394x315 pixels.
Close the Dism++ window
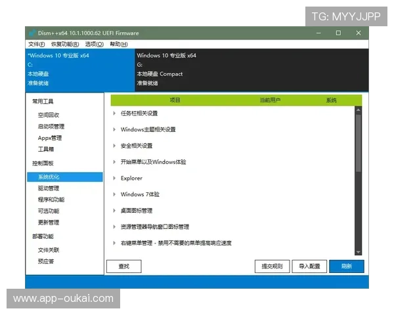pos(359,33)
